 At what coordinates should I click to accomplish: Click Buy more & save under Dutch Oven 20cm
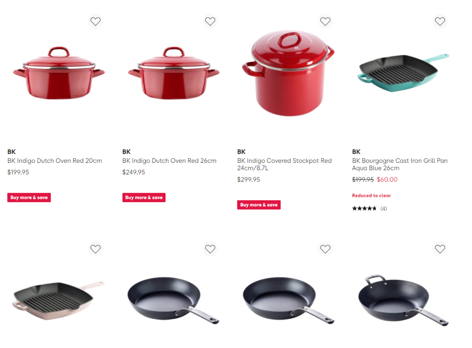coord(29,197)
